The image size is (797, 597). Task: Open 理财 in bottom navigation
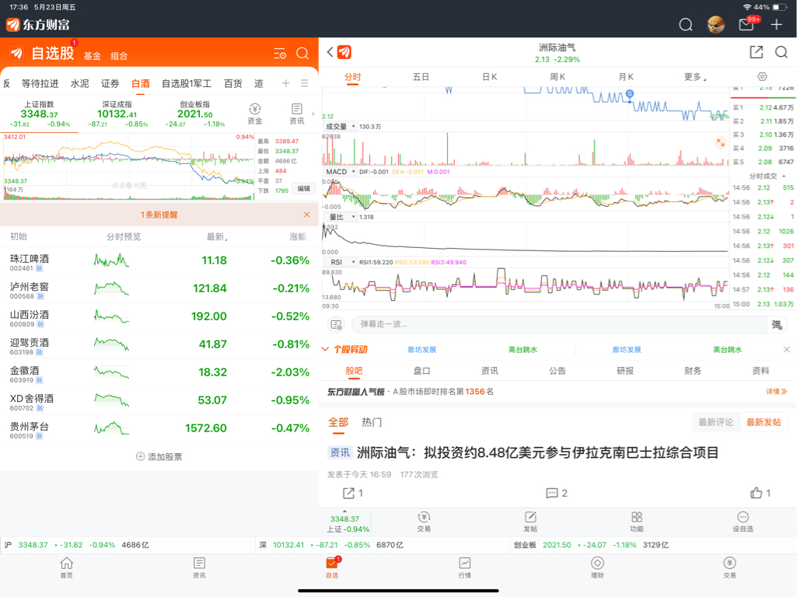(x=597, y=567)
